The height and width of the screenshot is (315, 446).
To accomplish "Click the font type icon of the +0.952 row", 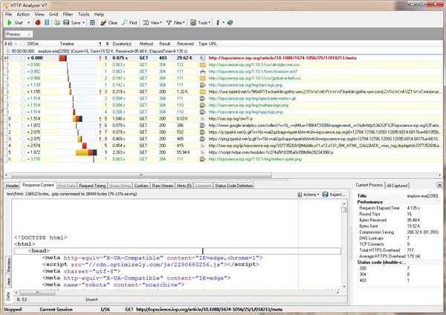I will 202,71.
